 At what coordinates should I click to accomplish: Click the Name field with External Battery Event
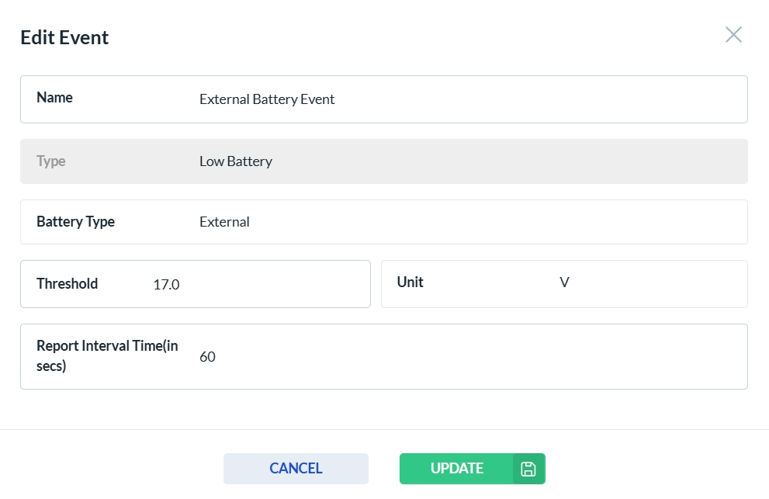466,99
